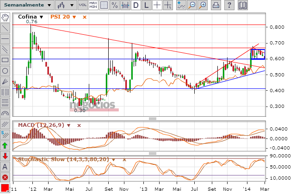This screenshot has height=194, width=296.
Task: Click the 0,400 price axis label
Action: coord(277,90)
